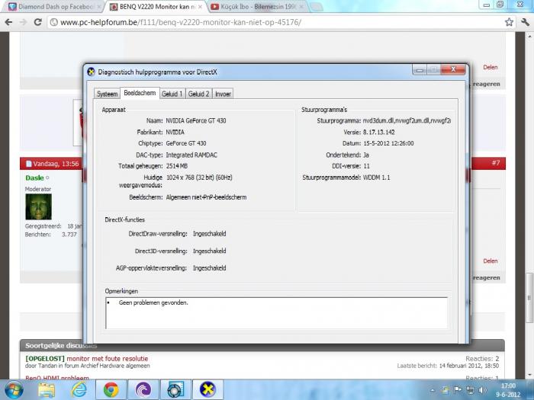
Task: Switch to the Küçük Ibo YouTube tab
Action: pos(257,6)
